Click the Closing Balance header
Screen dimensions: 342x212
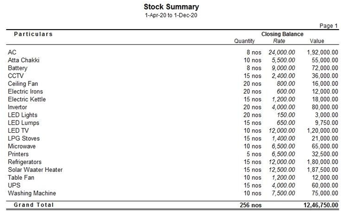pos(282,34)
